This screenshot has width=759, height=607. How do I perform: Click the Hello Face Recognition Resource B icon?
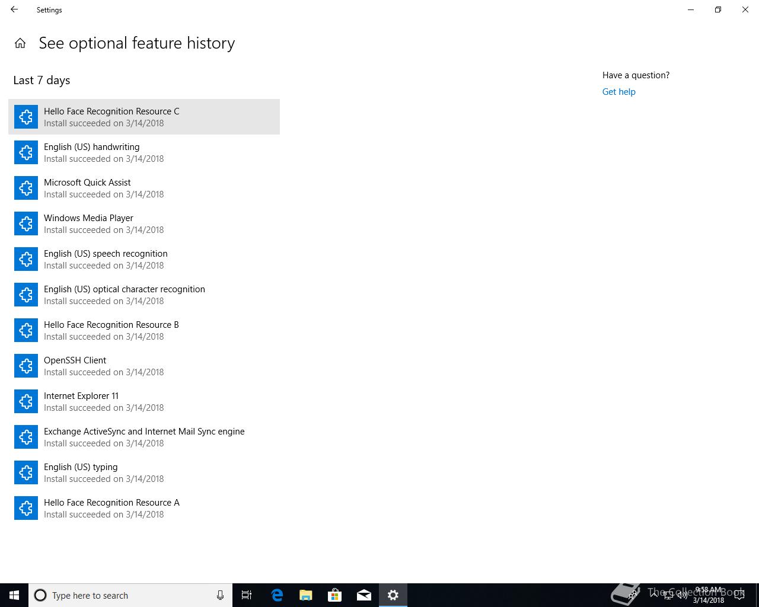(x=26, y=330)
